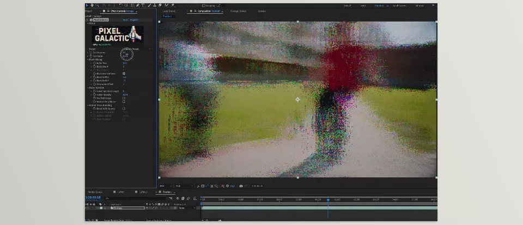Toggle frame blending icon in timeline
The width and height of the screenshot is (523, 225).
pyautogui.click(x=183, y=198)
